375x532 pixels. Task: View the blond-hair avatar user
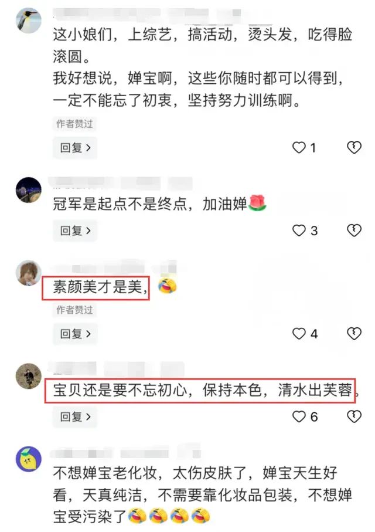[29, 273]
